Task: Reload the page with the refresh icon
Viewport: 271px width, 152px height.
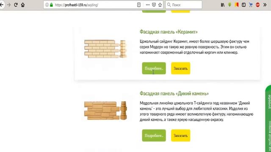Action: point(16,5)
